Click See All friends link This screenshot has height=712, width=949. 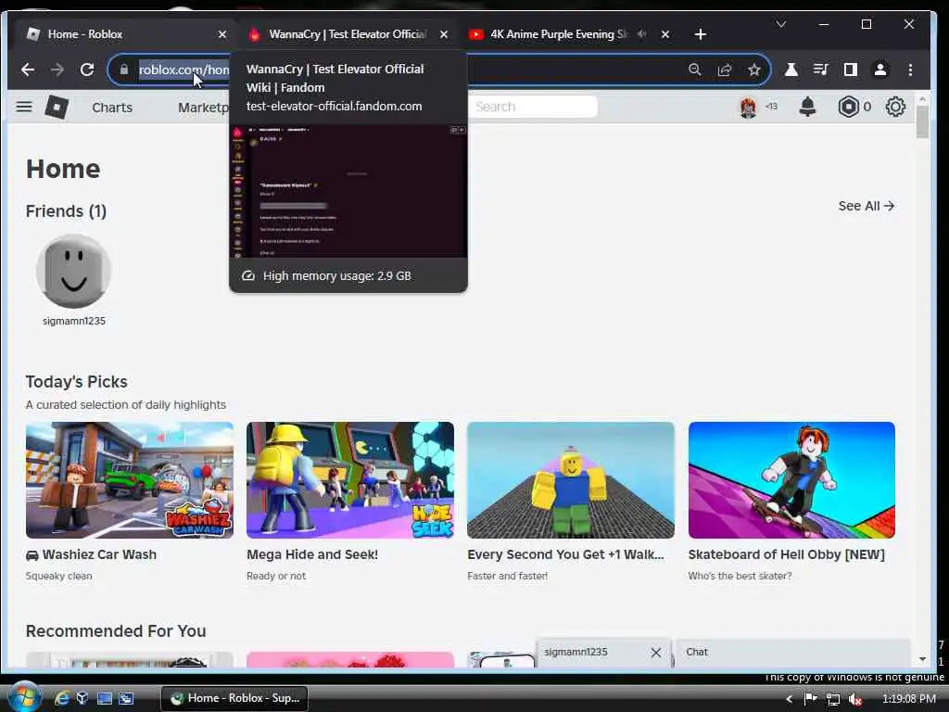point(867,206)
